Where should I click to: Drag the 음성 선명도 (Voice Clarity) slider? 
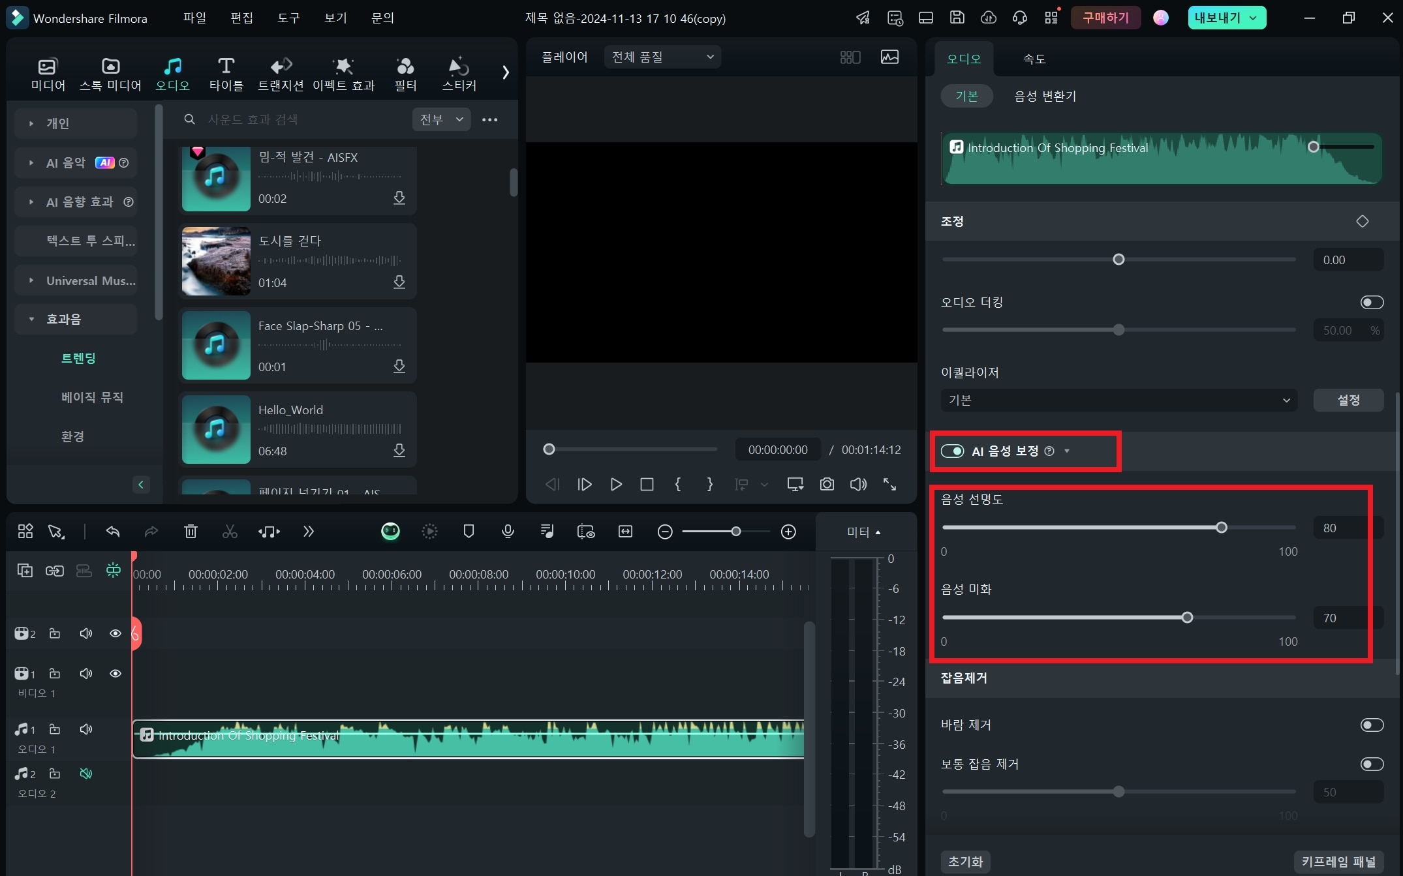coord(1224,527)
